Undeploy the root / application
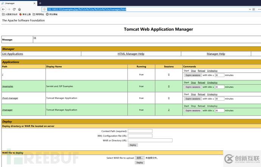261x167 pixels. coord(212,70)
